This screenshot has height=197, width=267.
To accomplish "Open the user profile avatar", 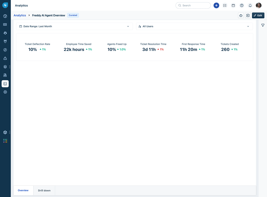I will pos(258,5).
